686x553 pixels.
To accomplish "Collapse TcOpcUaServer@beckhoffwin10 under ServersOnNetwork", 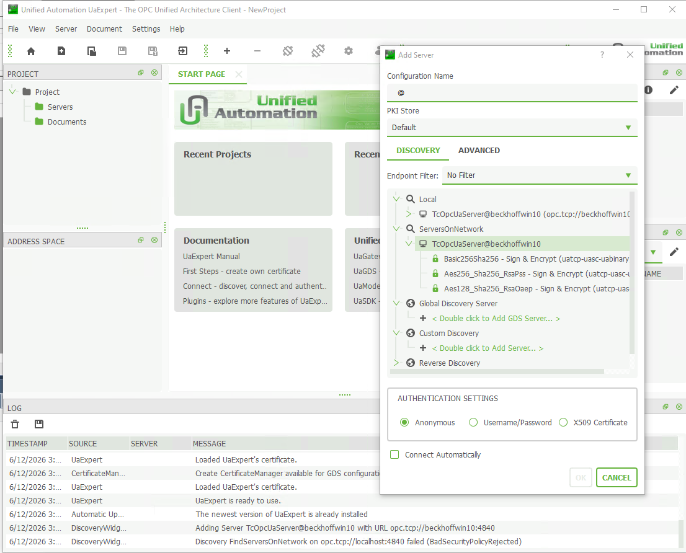I will [409, 244].
